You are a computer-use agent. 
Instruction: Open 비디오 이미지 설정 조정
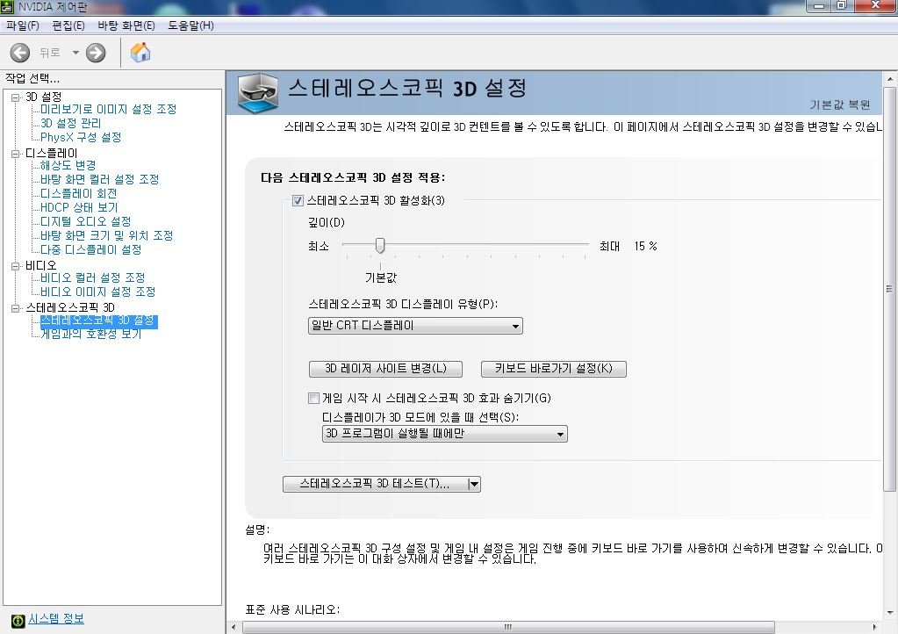98,292
